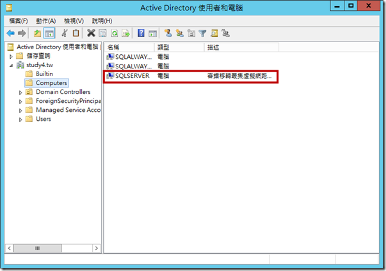Image resolution: width=386 pixels, height=271 pixels.
Task: Select the 儲存查詢 tree item
Action: [x=38, y=56]
